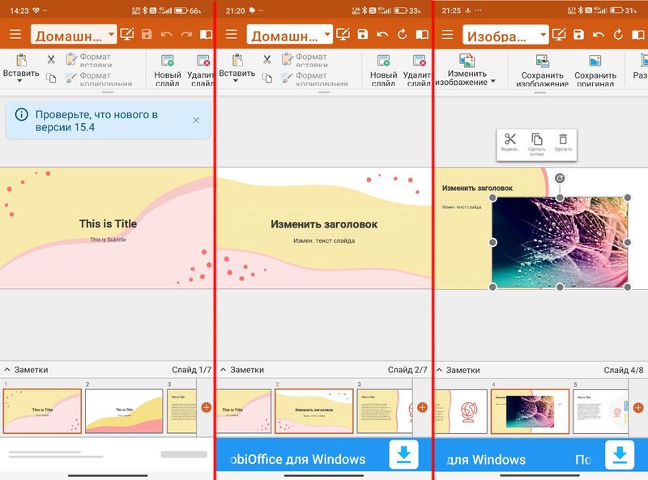This screenshot has height=480, width=648.
Task: Expand Заметки notes in the middle phone screen
Action: [242, 370]
